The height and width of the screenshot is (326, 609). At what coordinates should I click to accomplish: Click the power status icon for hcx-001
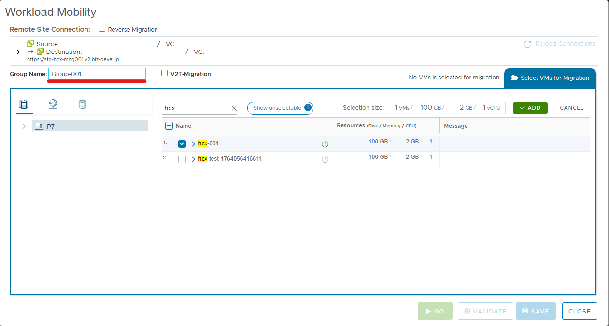(x=325, y=144)
